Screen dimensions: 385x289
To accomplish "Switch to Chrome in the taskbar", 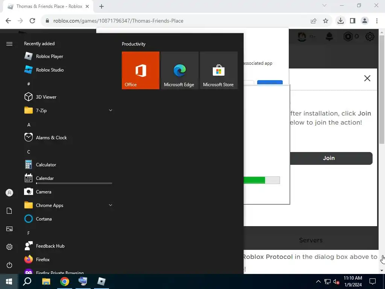I will [65, 281].
